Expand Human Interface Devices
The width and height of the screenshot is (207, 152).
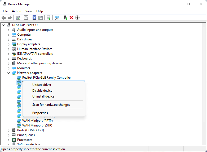[8, 49]
